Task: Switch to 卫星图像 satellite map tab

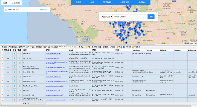Action: [16, 3]
